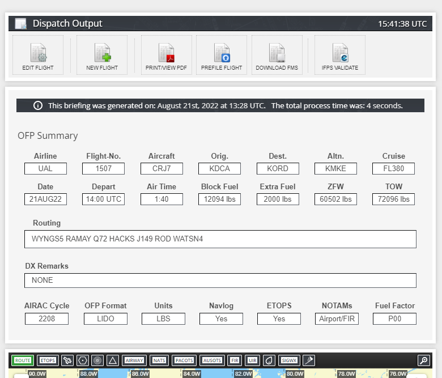The image size is (442, 378).
Task: Run IFPS Validate
Action: [340, 55]
